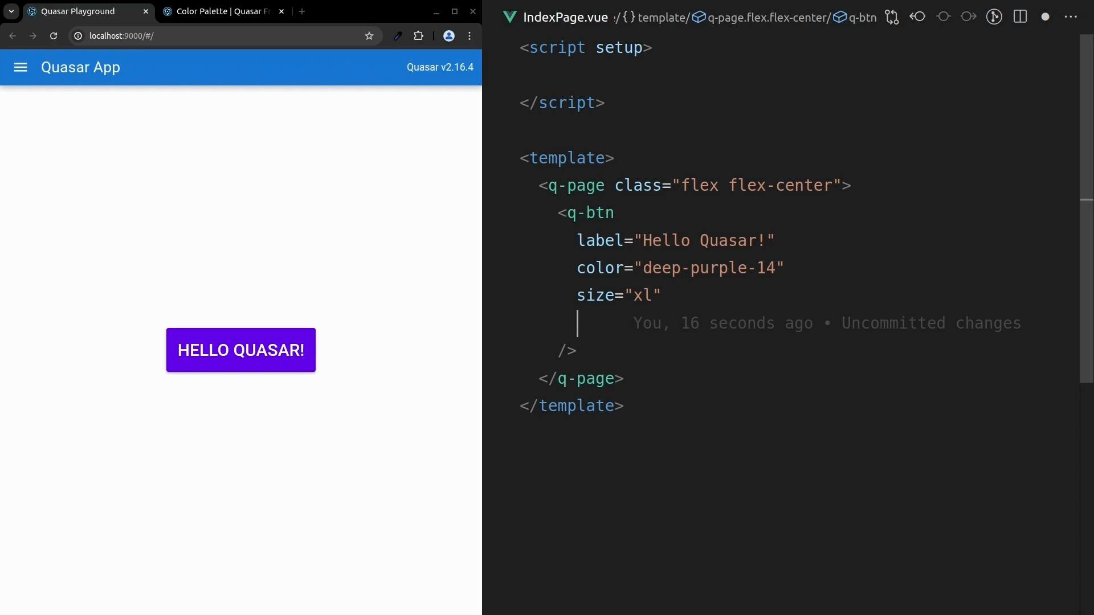
Task: Click the closing "</script>" tag line
Action: [562, 102]
